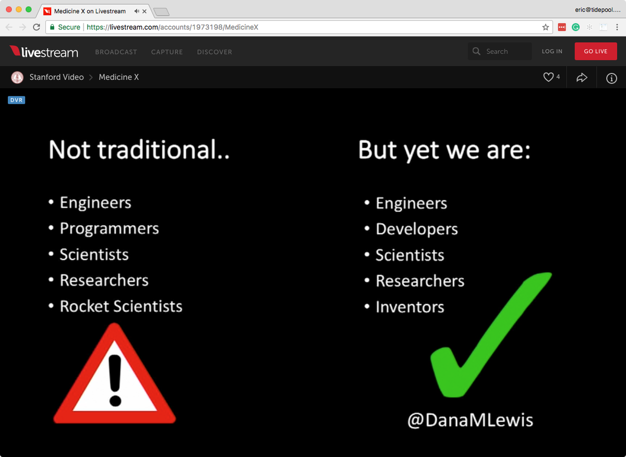Click the green Grammarly extension icon

click(x=575, y=27)
